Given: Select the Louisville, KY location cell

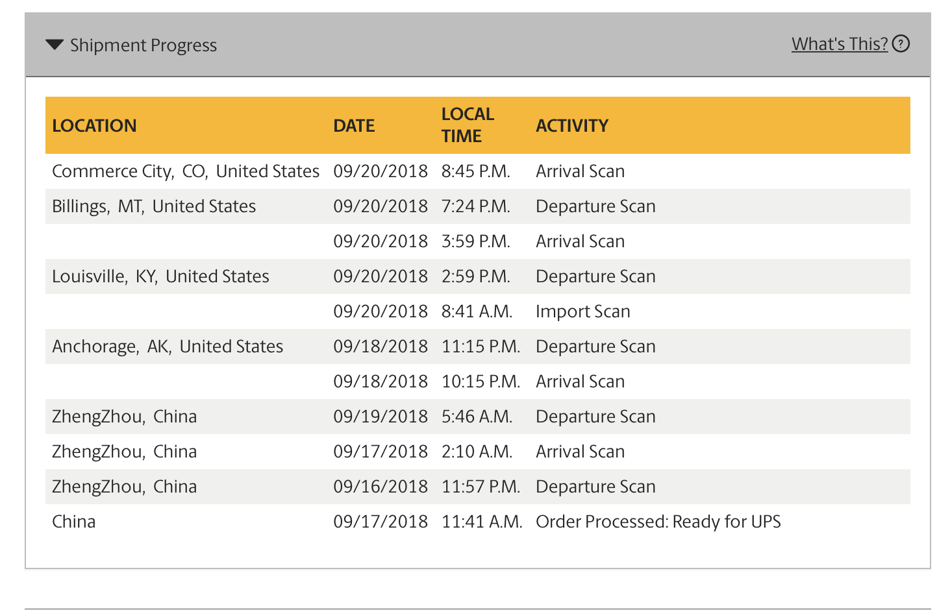Looking at the screenshot, I should [160, 276].
